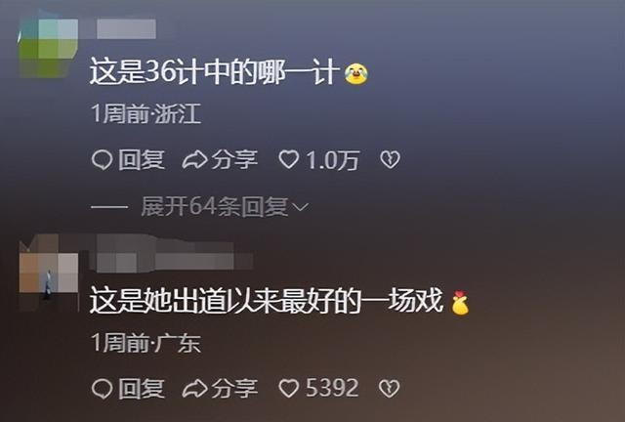This screenshot has width=625, height=422.
Task: Select the 分享 label under the Guangdong comment
Action: 234,389
